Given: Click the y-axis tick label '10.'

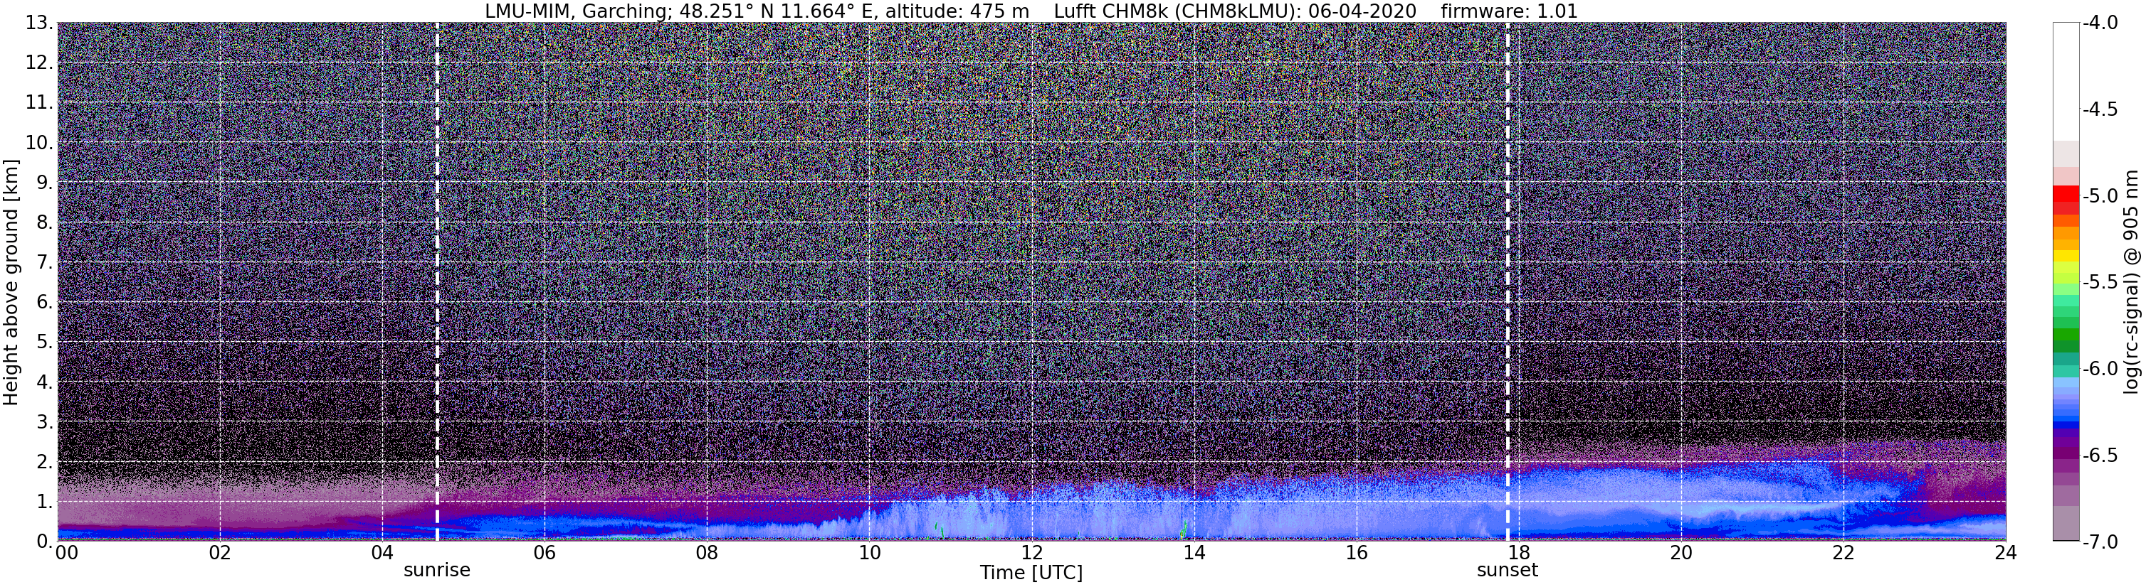Looking at the screenshot, I should [x=39, y=143].
